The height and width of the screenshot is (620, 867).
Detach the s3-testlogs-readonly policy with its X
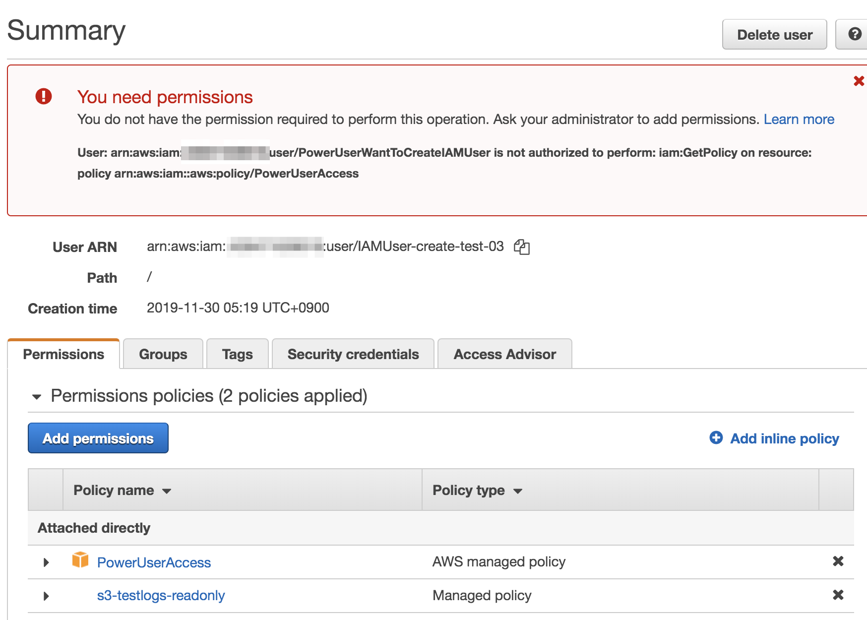[838, 595]
